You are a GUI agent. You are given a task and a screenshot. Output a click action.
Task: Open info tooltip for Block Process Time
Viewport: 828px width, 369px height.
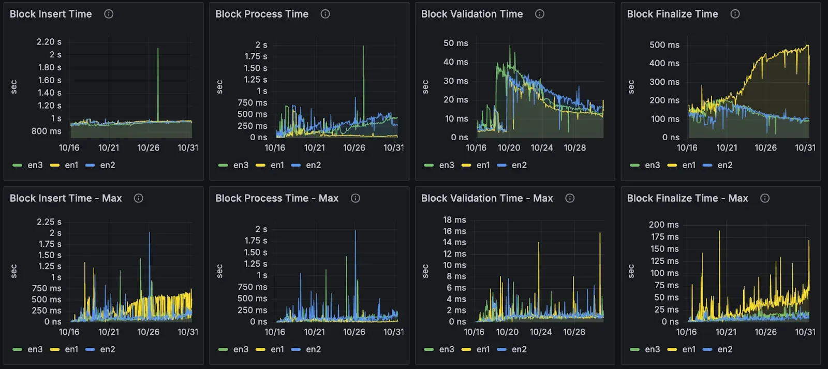tap(325, 14)
